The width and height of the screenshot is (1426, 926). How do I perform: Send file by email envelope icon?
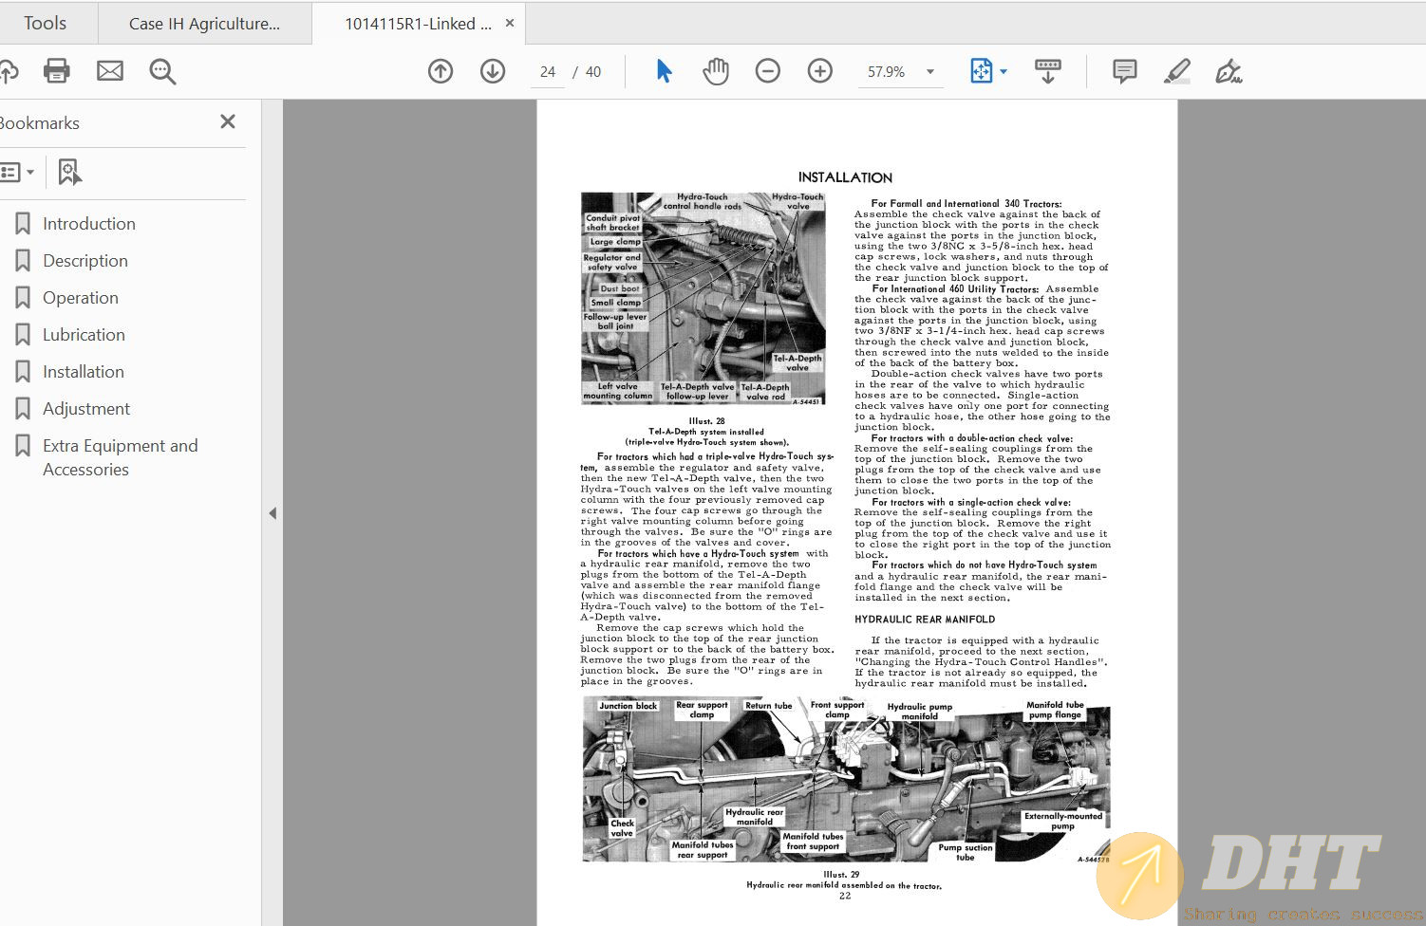(x=110, y=71)
